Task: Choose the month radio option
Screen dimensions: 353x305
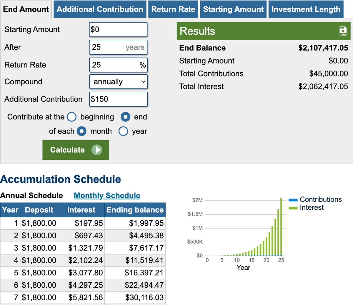Action: (81, 131)
